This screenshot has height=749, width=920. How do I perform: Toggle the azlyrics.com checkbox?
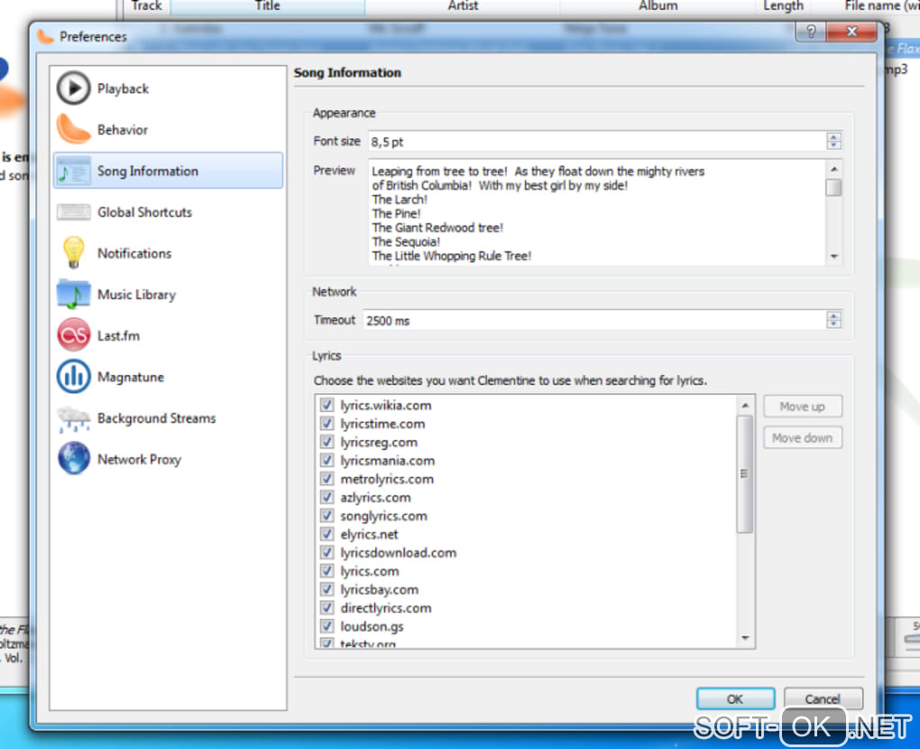coord(327,497)
